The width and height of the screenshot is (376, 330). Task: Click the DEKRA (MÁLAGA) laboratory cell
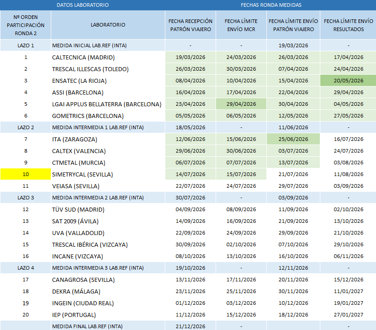tap(108, 291)
